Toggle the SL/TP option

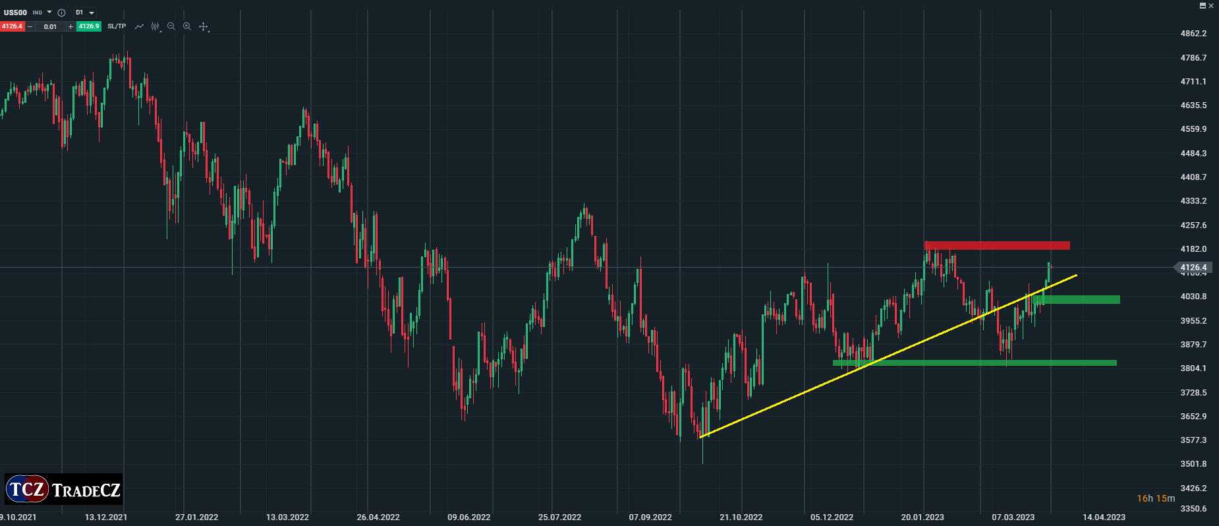(x=117, y=26)
